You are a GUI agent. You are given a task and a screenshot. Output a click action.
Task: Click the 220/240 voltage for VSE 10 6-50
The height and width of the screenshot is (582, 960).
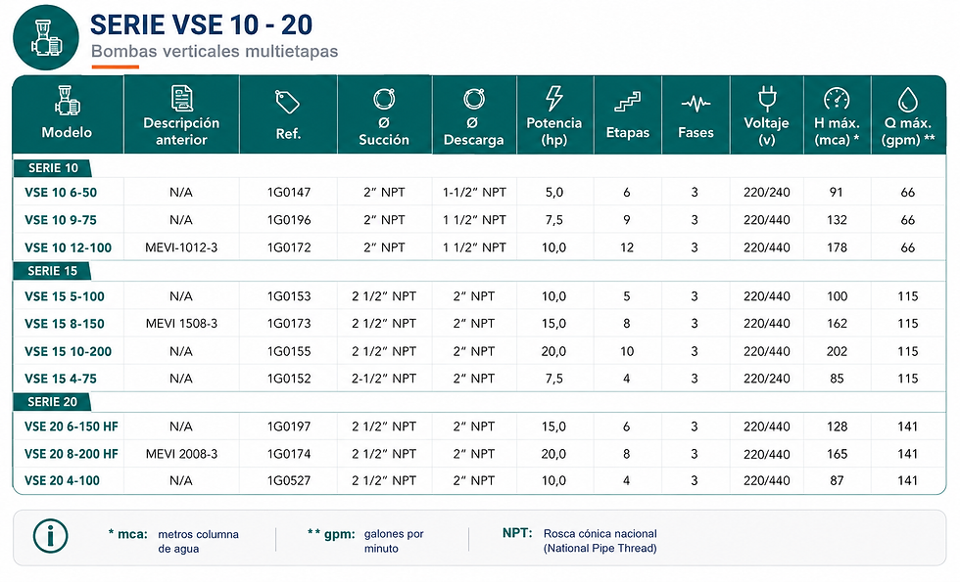(766, 193)
